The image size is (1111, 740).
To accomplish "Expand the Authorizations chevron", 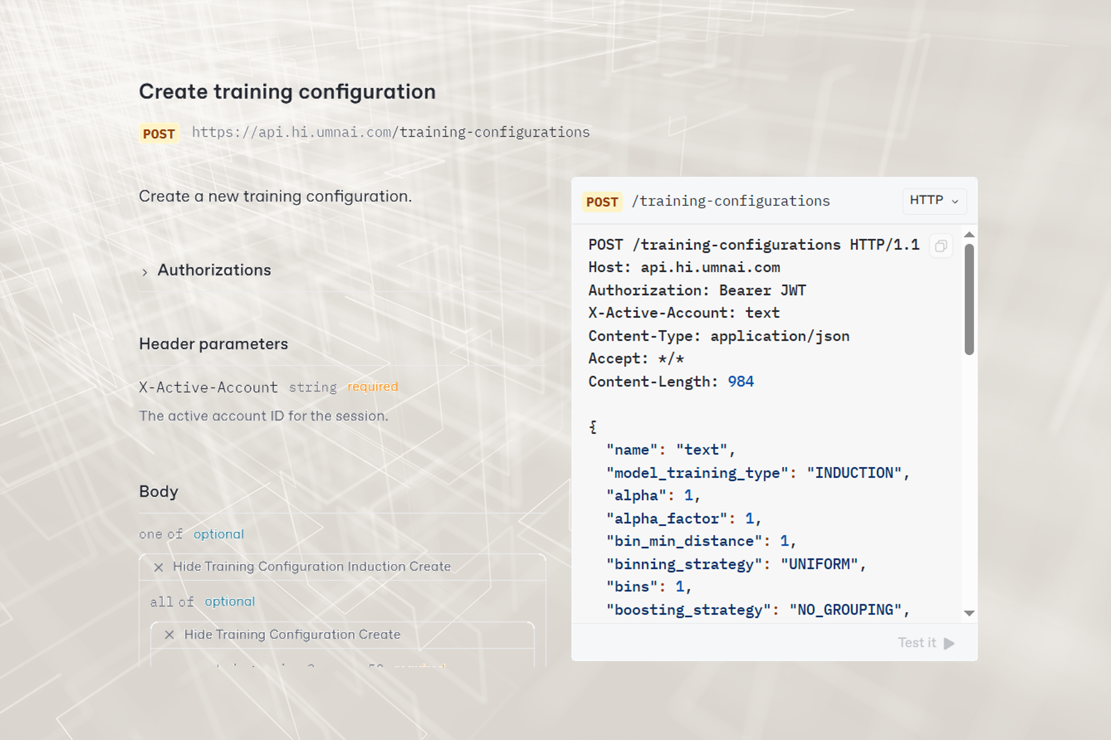I will pyautogui.click(x=145, y=272).
